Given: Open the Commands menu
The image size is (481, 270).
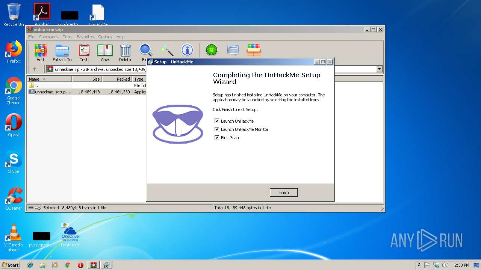Looking at the screenshot, I should coord(48,37).
